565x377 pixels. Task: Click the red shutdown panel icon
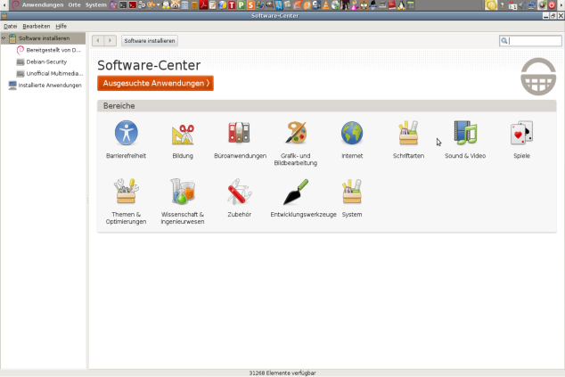[x=552, y=5]
